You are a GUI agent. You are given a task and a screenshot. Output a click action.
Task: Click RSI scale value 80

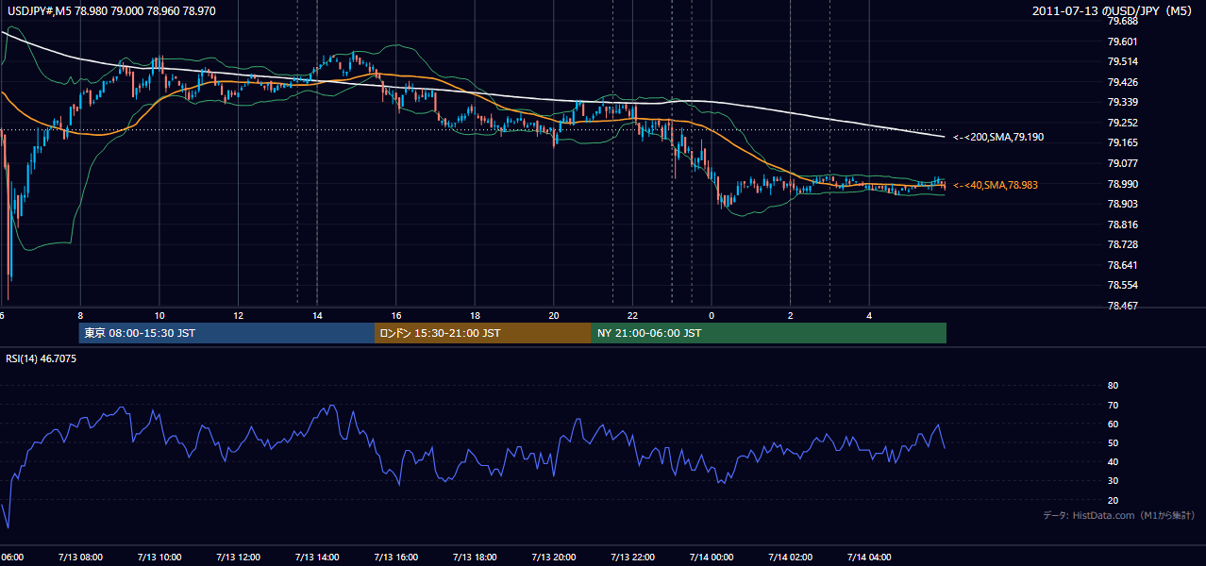click(x=1113, y=386)
